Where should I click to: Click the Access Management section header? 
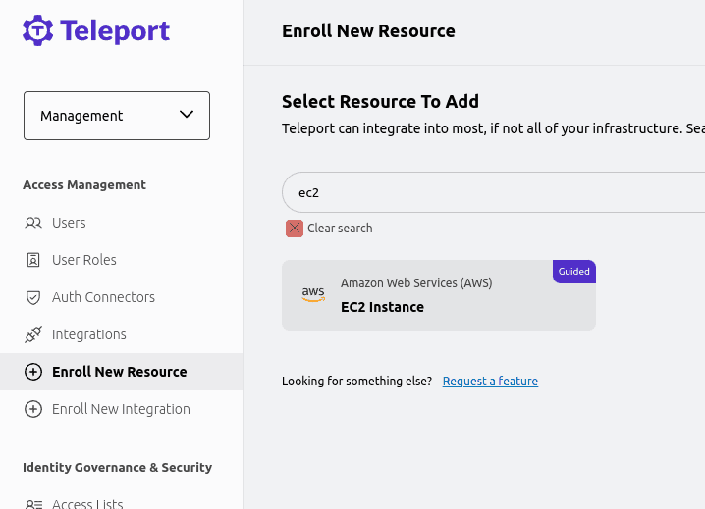point(84,185)
